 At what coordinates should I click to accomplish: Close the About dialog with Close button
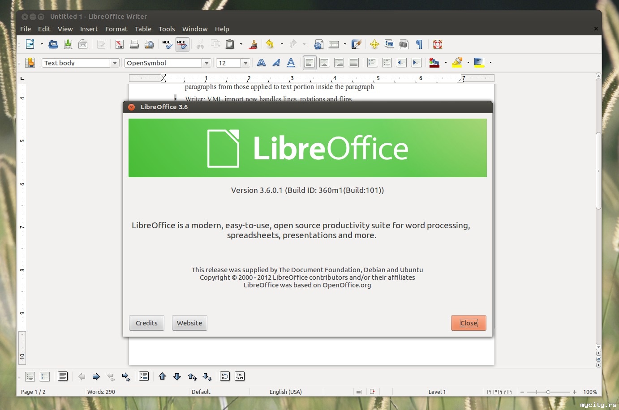(x=469, y=323)
